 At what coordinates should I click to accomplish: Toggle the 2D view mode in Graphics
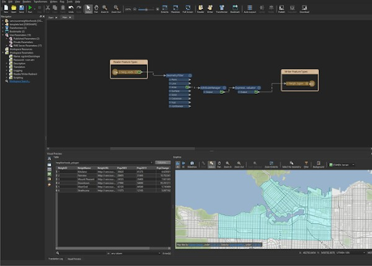pyautogui.click(x=178, y=164)
